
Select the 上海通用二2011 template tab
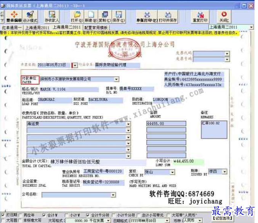pyautogui.click(x=67, y=27)
